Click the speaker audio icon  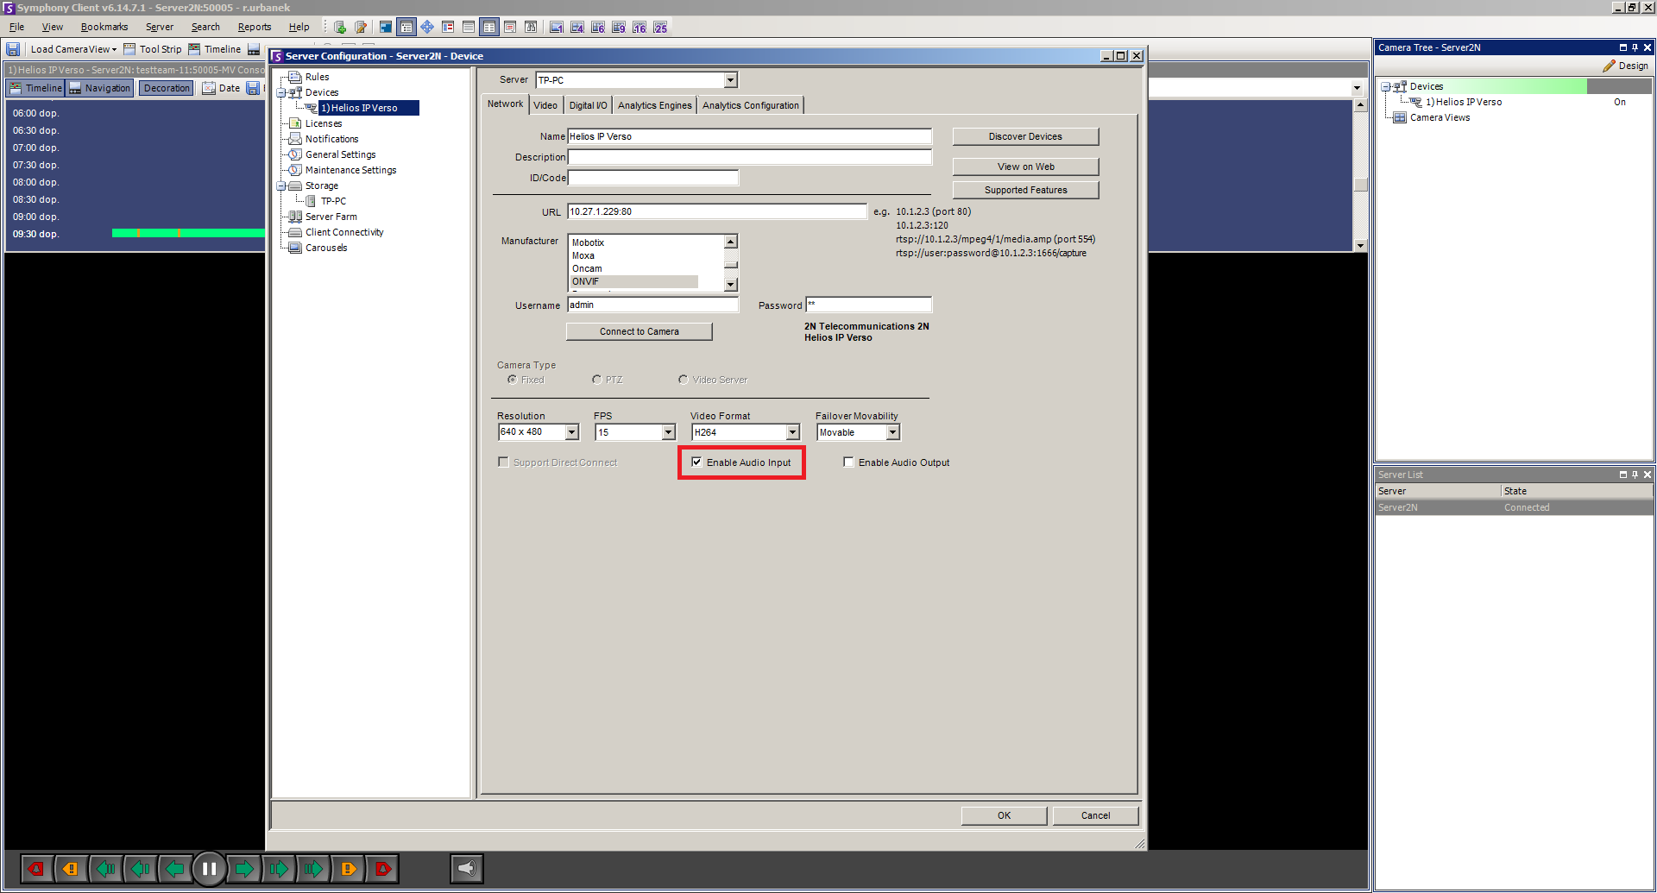466,869
